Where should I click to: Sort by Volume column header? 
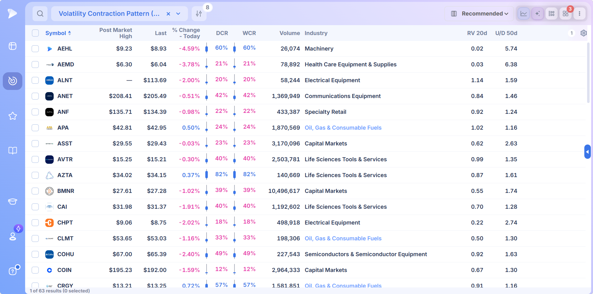point(290,33)
